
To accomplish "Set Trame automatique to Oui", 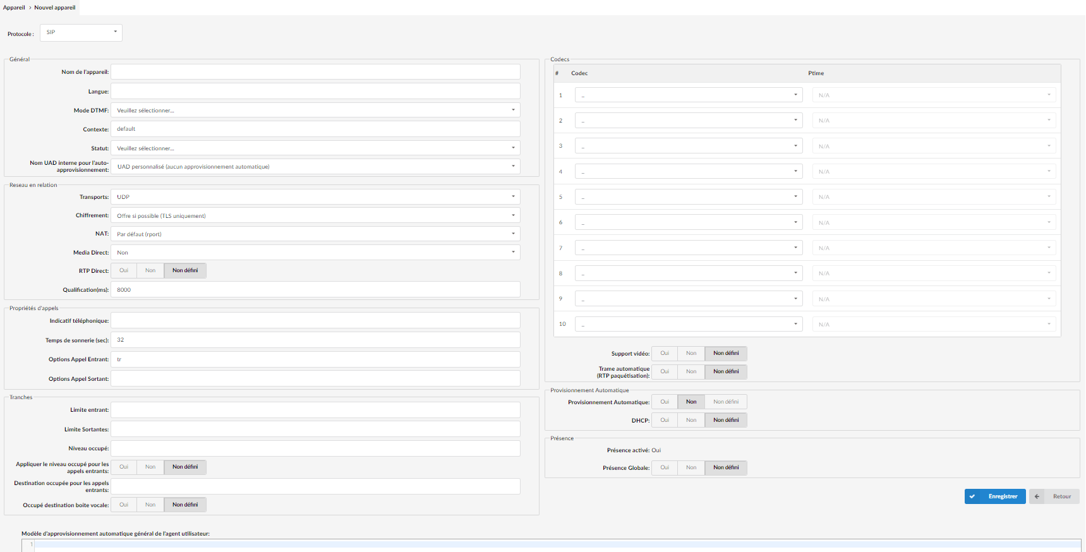I will coord(665,371).
